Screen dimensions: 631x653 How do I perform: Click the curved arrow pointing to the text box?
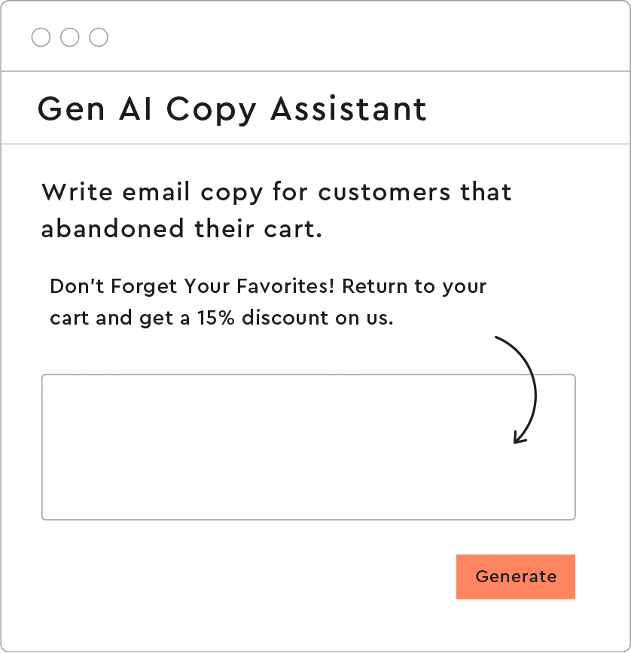[532, 384]
